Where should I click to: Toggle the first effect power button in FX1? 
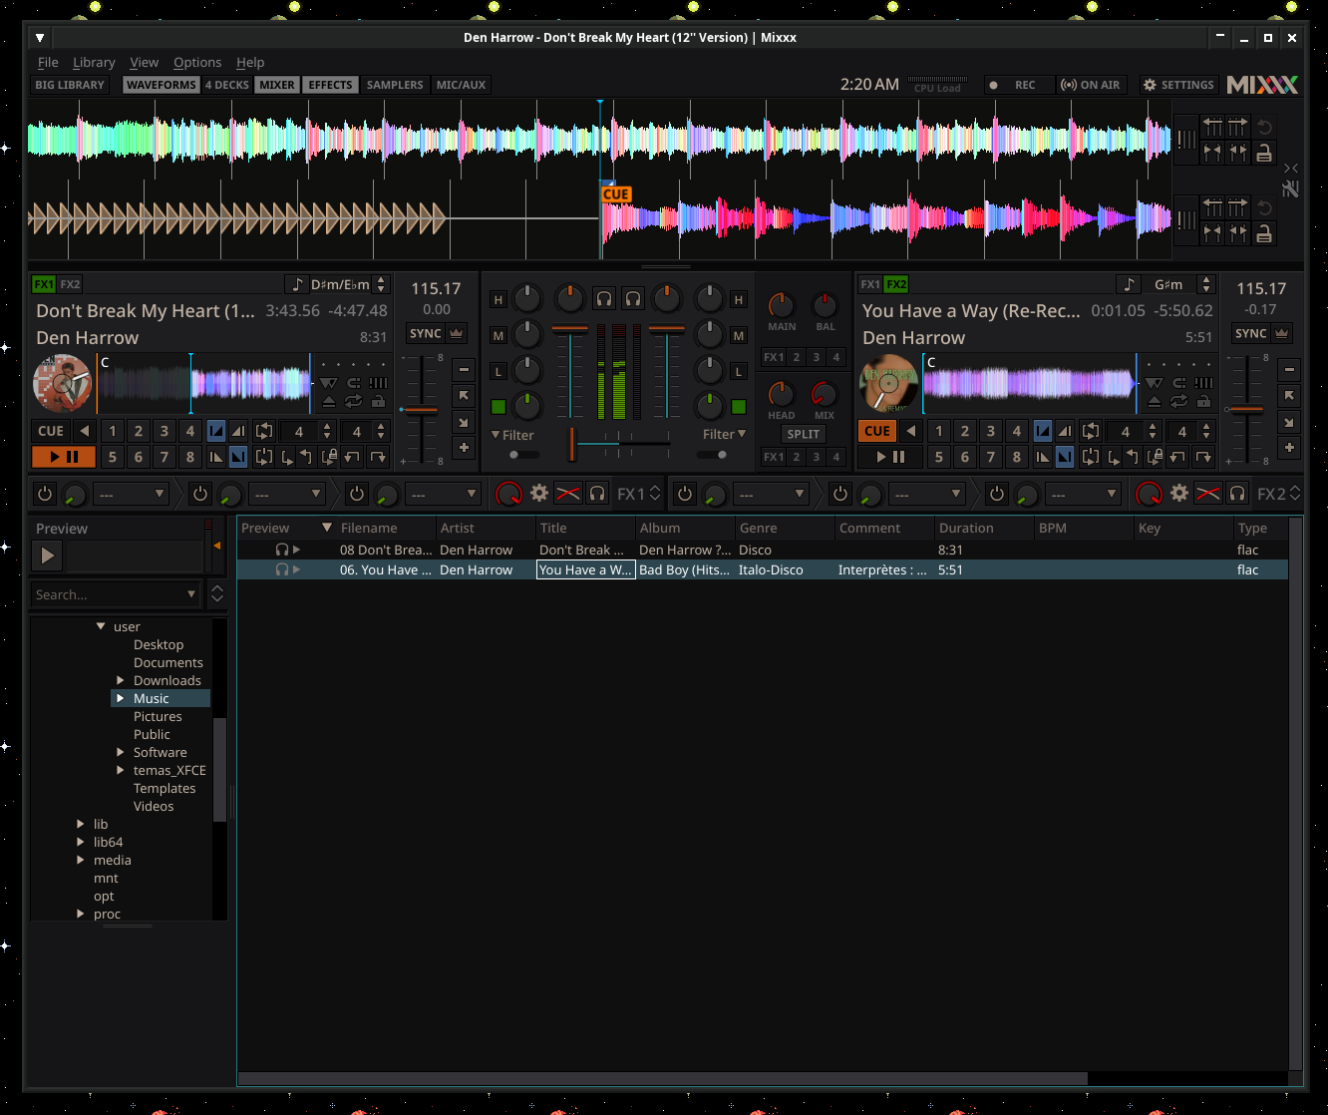45,494
